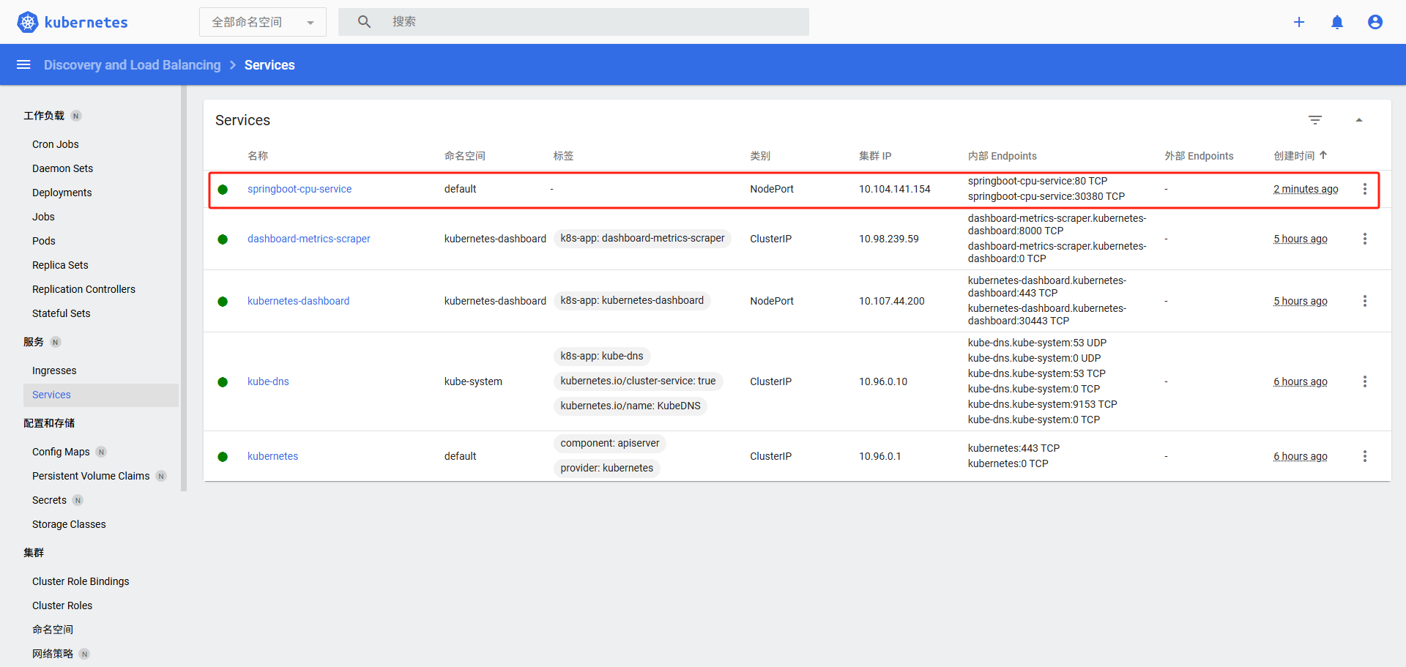Click status dot of springboot-cpu-service
This screenshot has width=1406, height=667.
point(223,190)
